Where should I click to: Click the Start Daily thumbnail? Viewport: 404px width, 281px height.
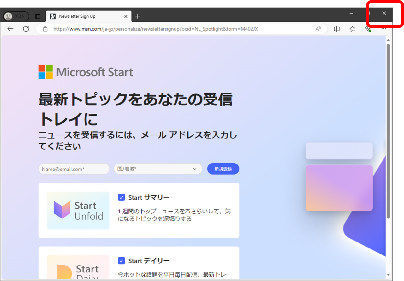(78, 267)
